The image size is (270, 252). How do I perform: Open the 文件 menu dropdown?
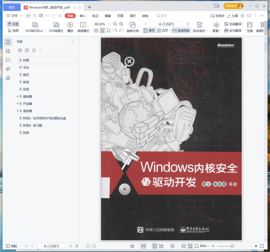[x=14, y=16]
